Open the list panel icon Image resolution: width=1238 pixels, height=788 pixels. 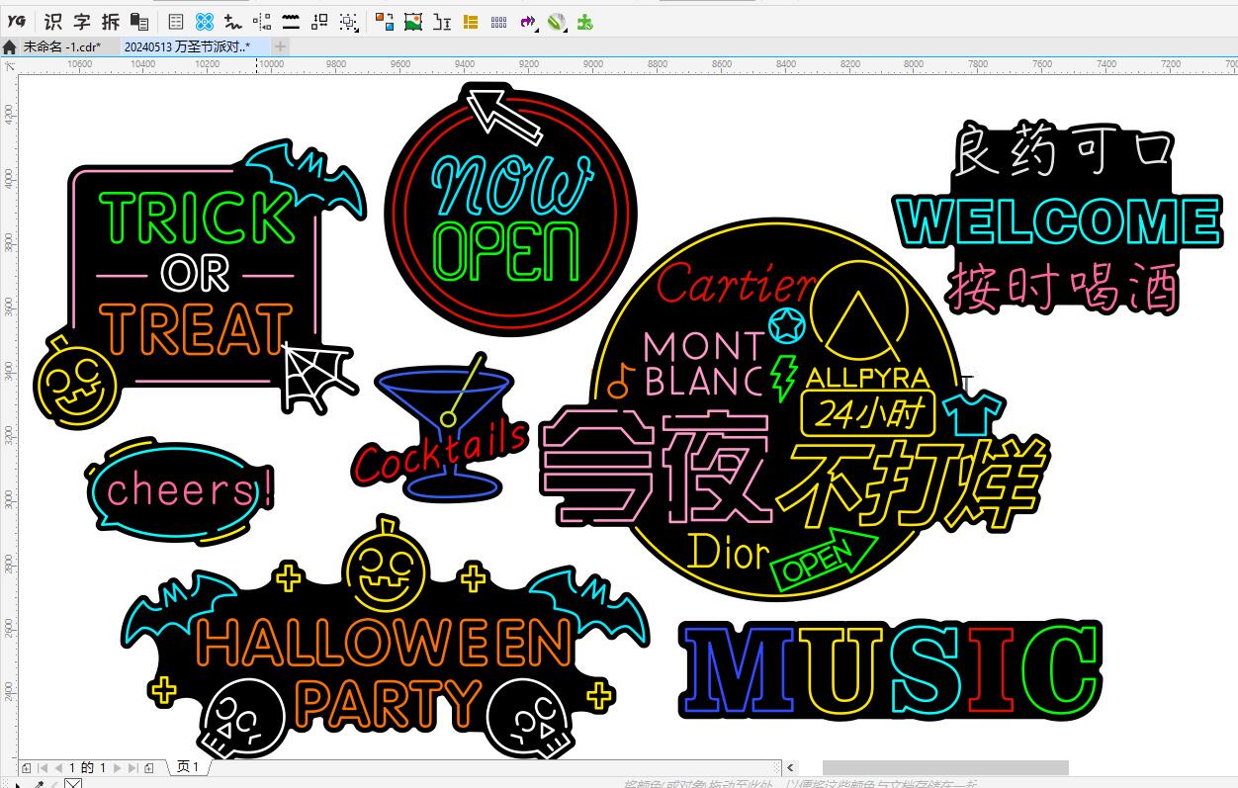pos(175,21)
